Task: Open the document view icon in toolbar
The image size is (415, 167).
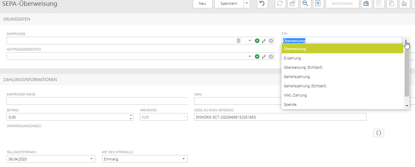Action: (318, 3)
